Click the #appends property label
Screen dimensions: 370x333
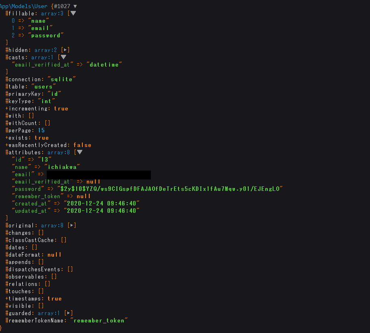pos(18,262)
